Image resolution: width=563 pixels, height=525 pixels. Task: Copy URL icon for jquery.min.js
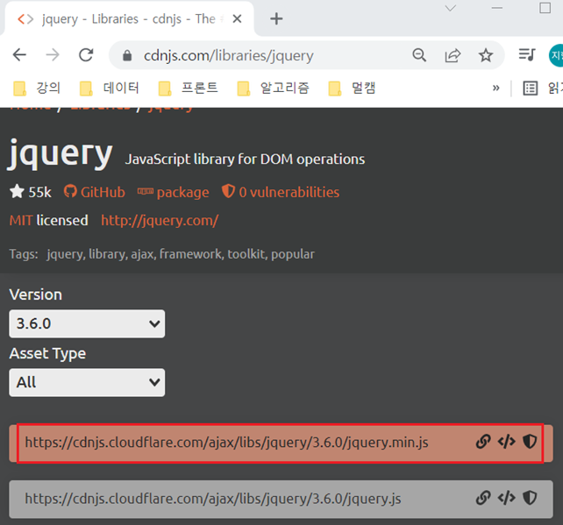tap(483, 442)
